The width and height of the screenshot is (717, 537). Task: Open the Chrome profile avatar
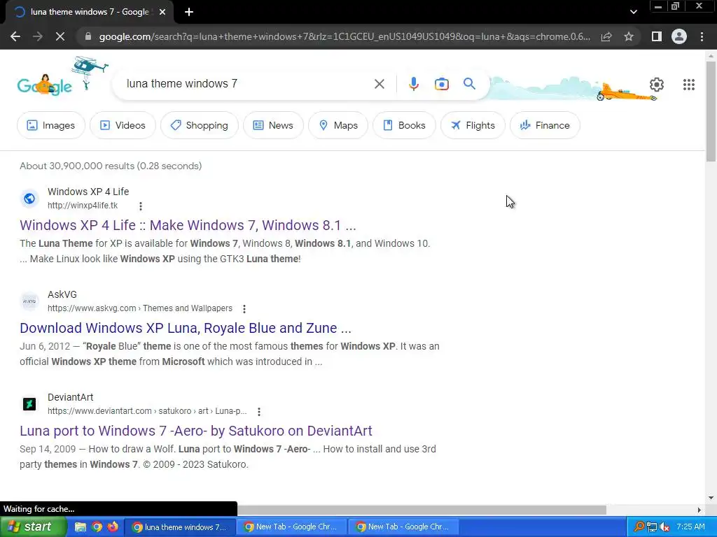click(x=679, y=36)
